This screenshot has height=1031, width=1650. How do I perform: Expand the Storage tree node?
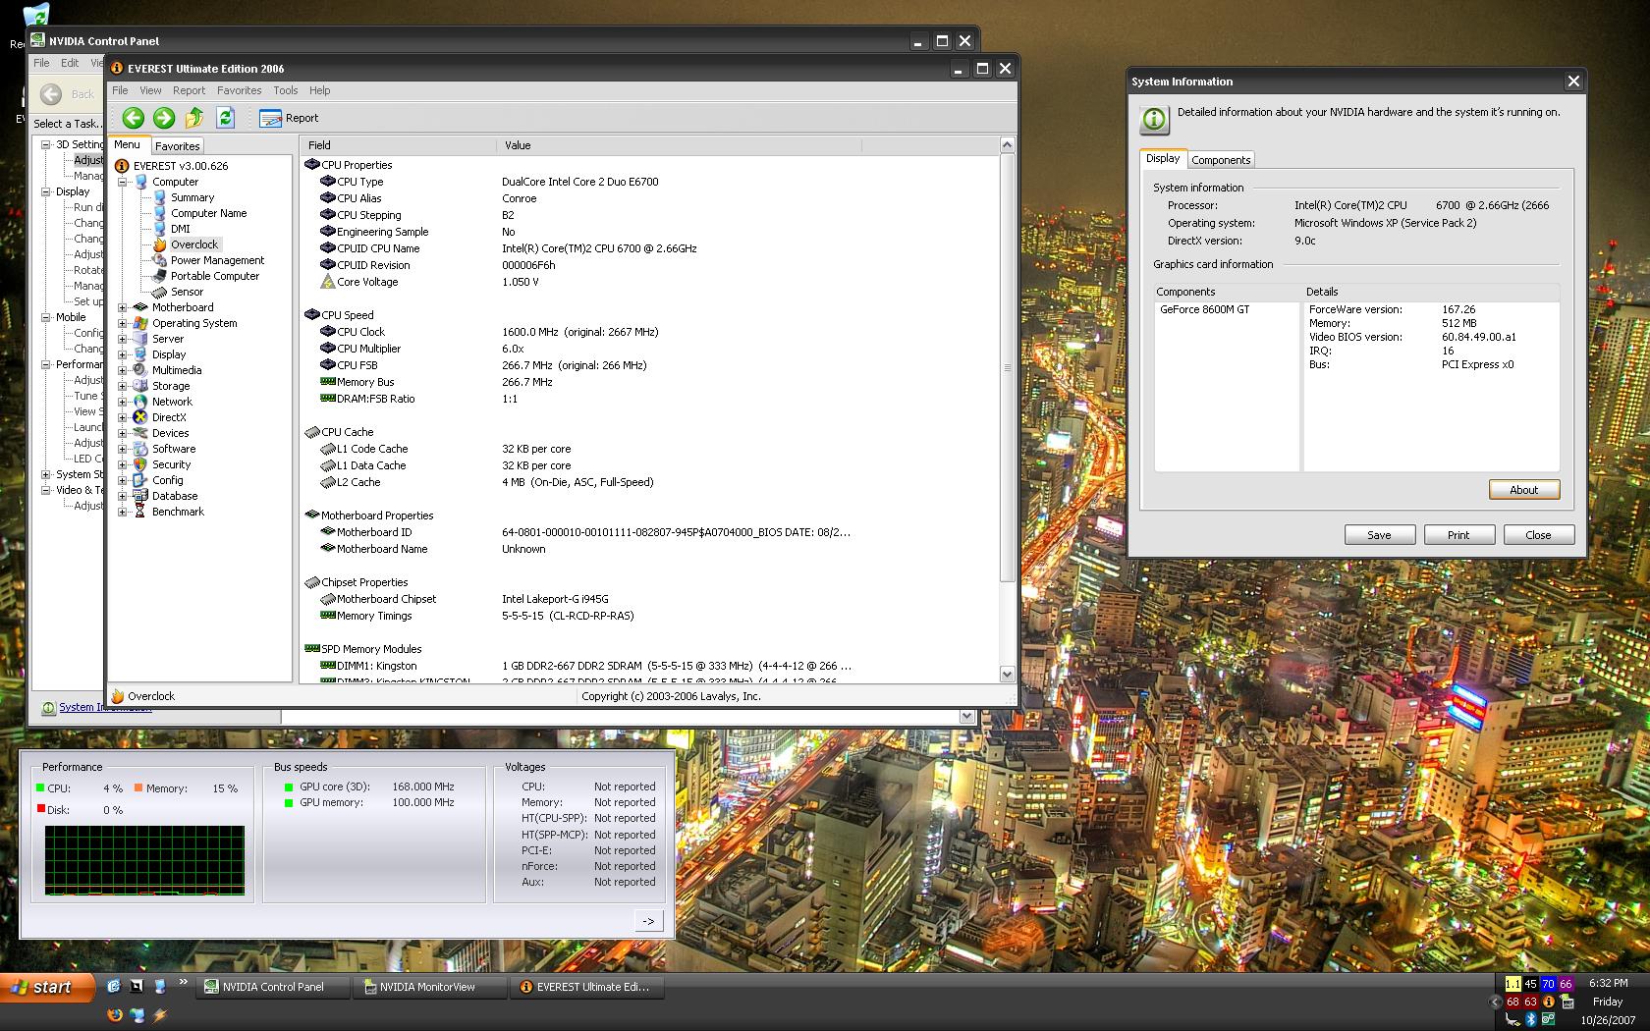point(123,386)
